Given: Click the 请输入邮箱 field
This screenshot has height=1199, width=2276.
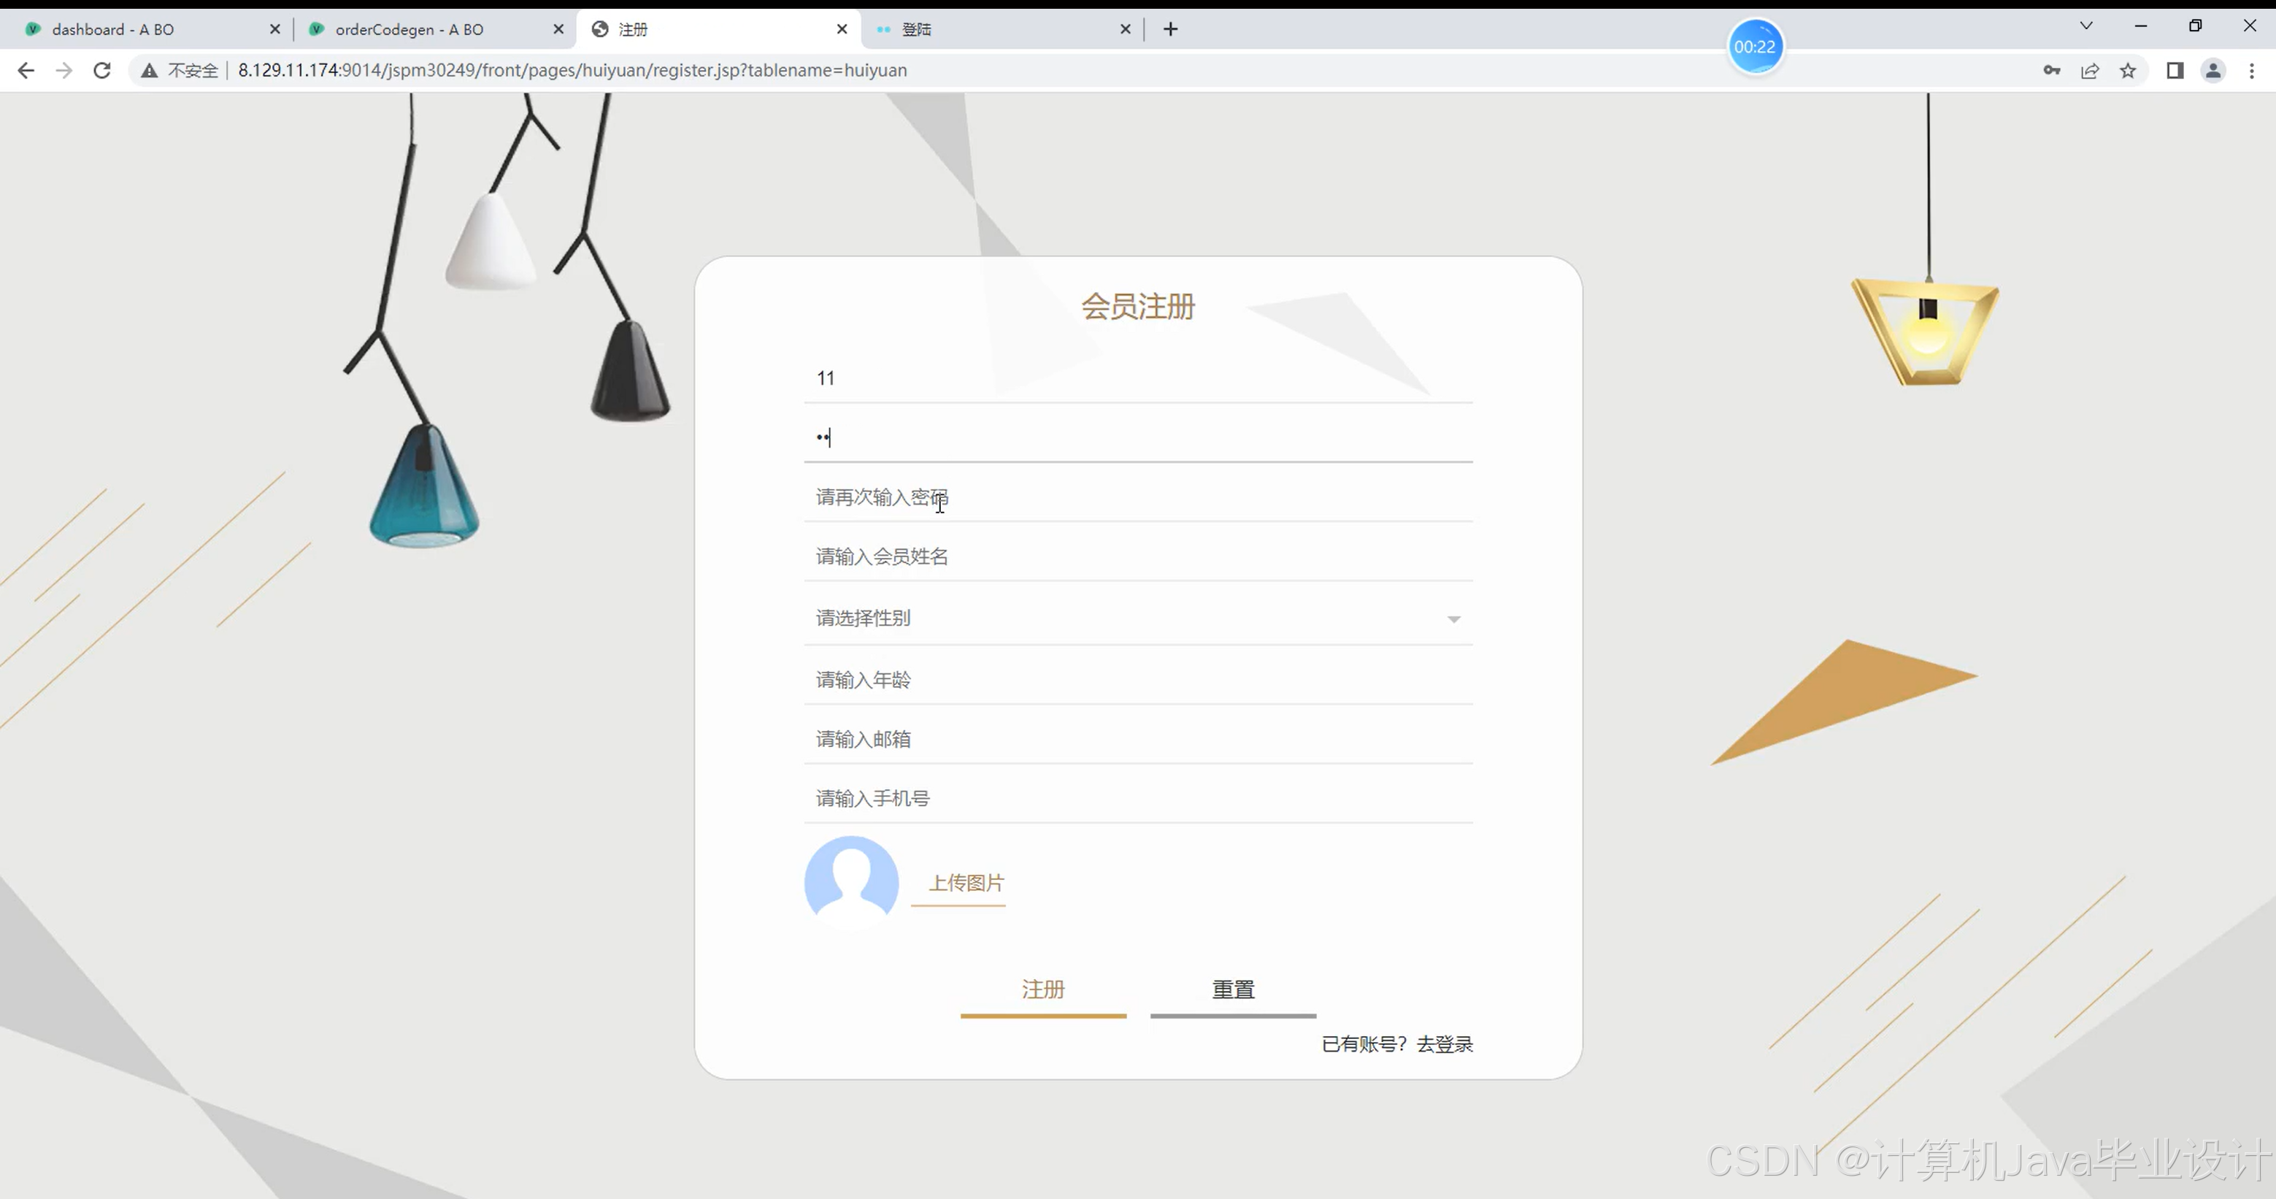Looking at the screenshot, I should 1138,740.
